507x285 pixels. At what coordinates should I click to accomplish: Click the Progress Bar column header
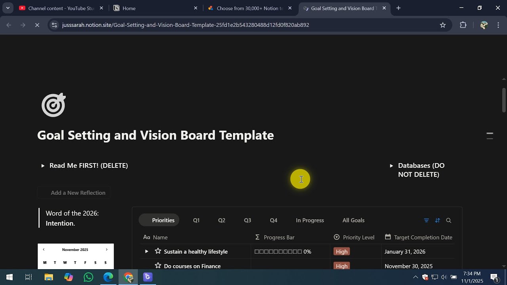click(274, 237)
